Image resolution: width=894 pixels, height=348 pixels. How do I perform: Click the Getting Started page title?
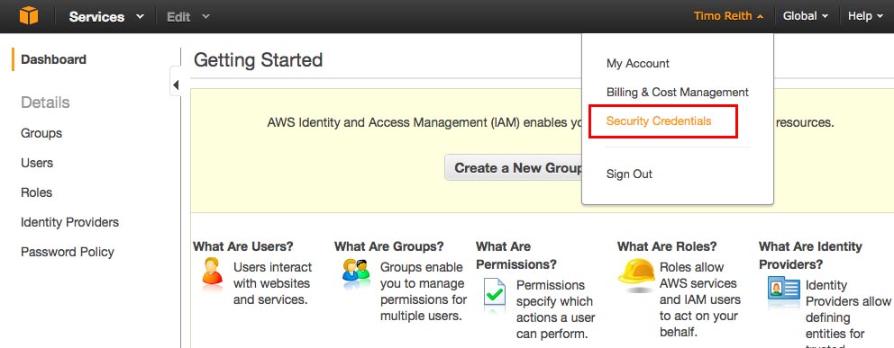pos(259,59)
